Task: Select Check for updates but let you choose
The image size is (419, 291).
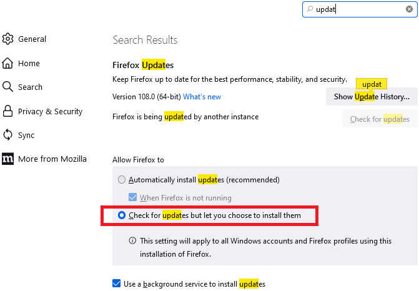Action: pos(122,215)
